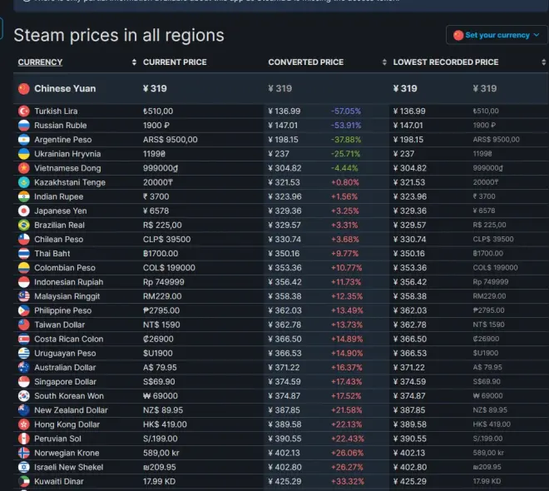Sort by Lowest Recorded Price header
This screenshot has height=491, width=549.
click(x=446, y=62)
